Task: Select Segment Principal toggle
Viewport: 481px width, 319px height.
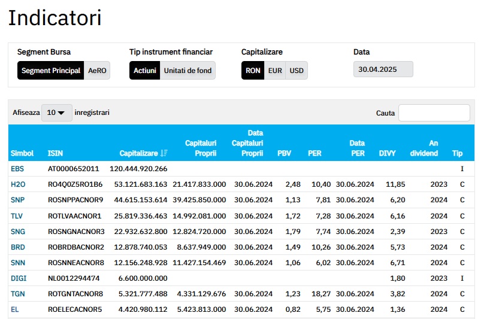Action: click(x=51, y=71)
